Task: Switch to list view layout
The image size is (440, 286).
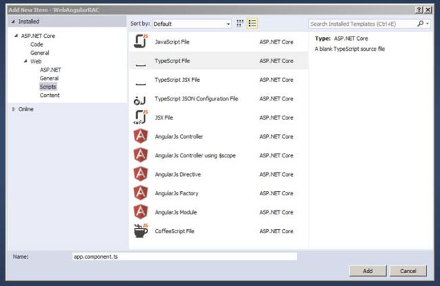Action: coord(252,24)
